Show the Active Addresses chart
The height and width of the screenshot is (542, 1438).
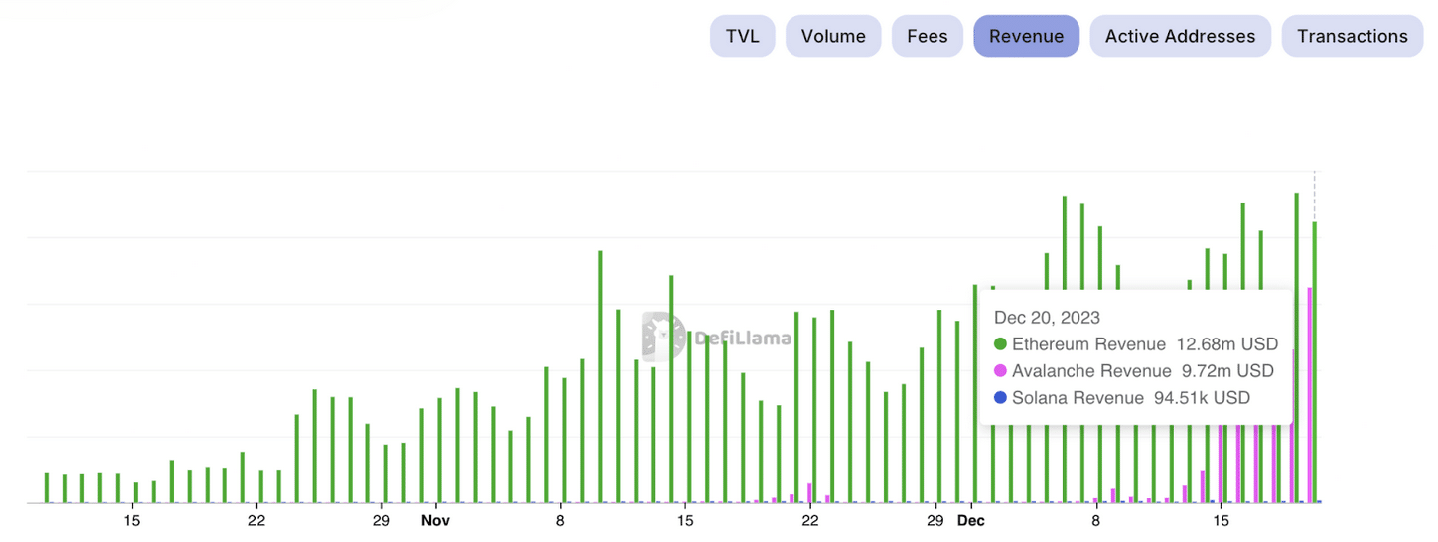coord(1180,36)
